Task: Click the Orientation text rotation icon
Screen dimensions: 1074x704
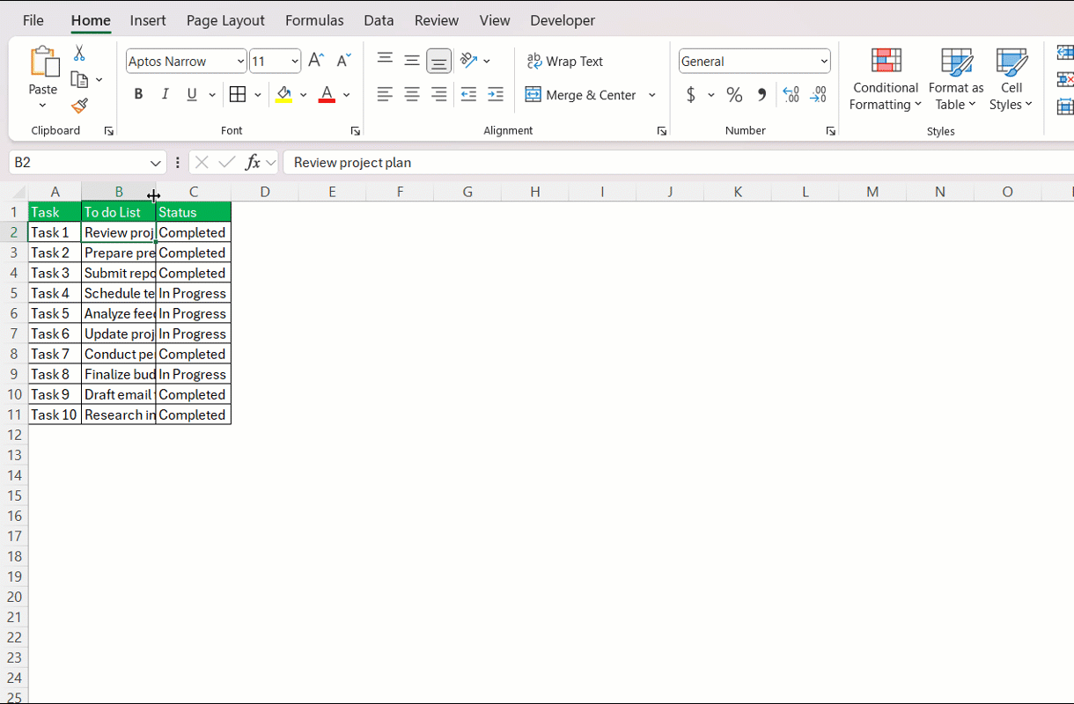Action: [x=469, y=61]
